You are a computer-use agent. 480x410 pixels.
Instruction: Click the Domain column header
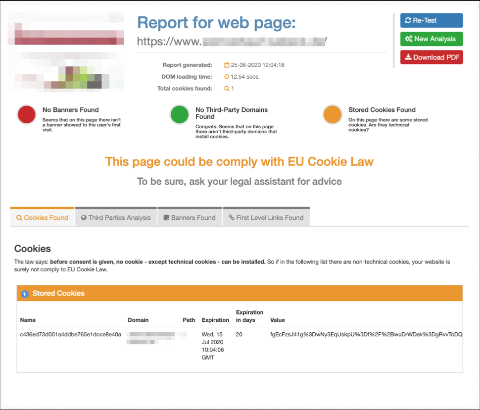pyautogui.click(x=138, y=320)
